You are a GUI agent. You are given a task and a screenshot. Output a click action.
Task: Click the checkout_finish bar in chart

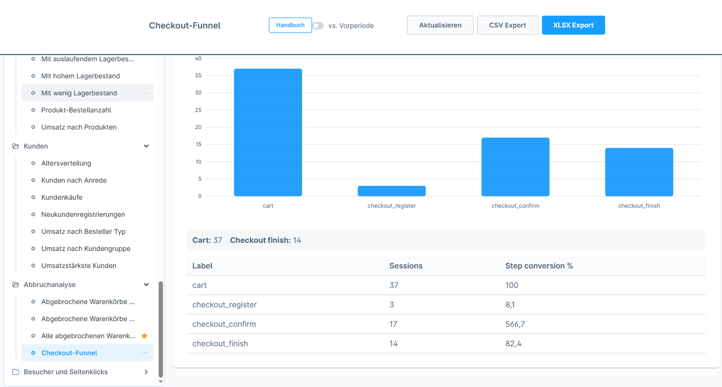pos(639,172)
